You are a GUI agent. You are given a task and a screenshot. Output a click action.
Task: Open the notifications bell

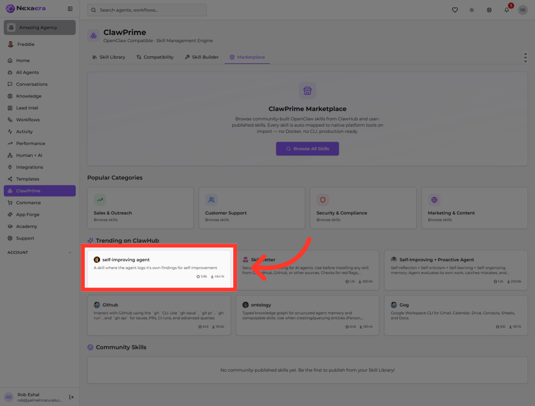[507, 10]
